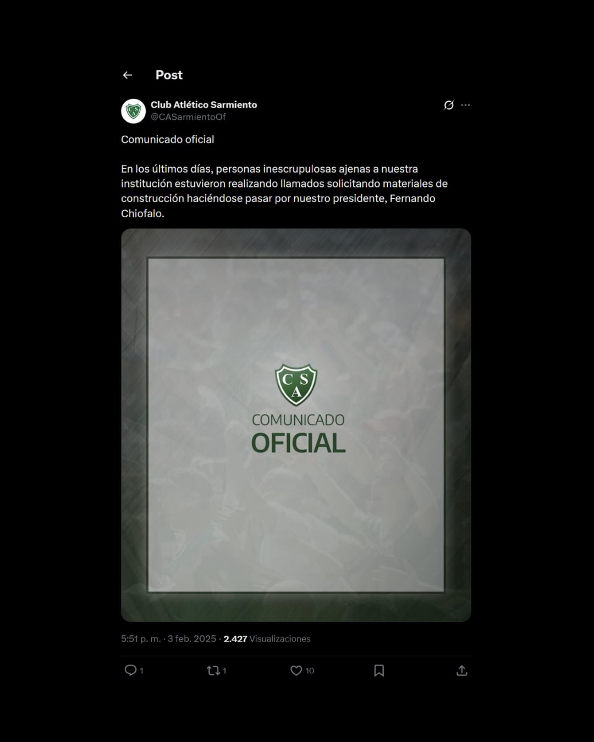Open the Club Atlético Sarmiento profile avatar
The width and height of the screenshot is (594, 742).
[x=133, y=110]
